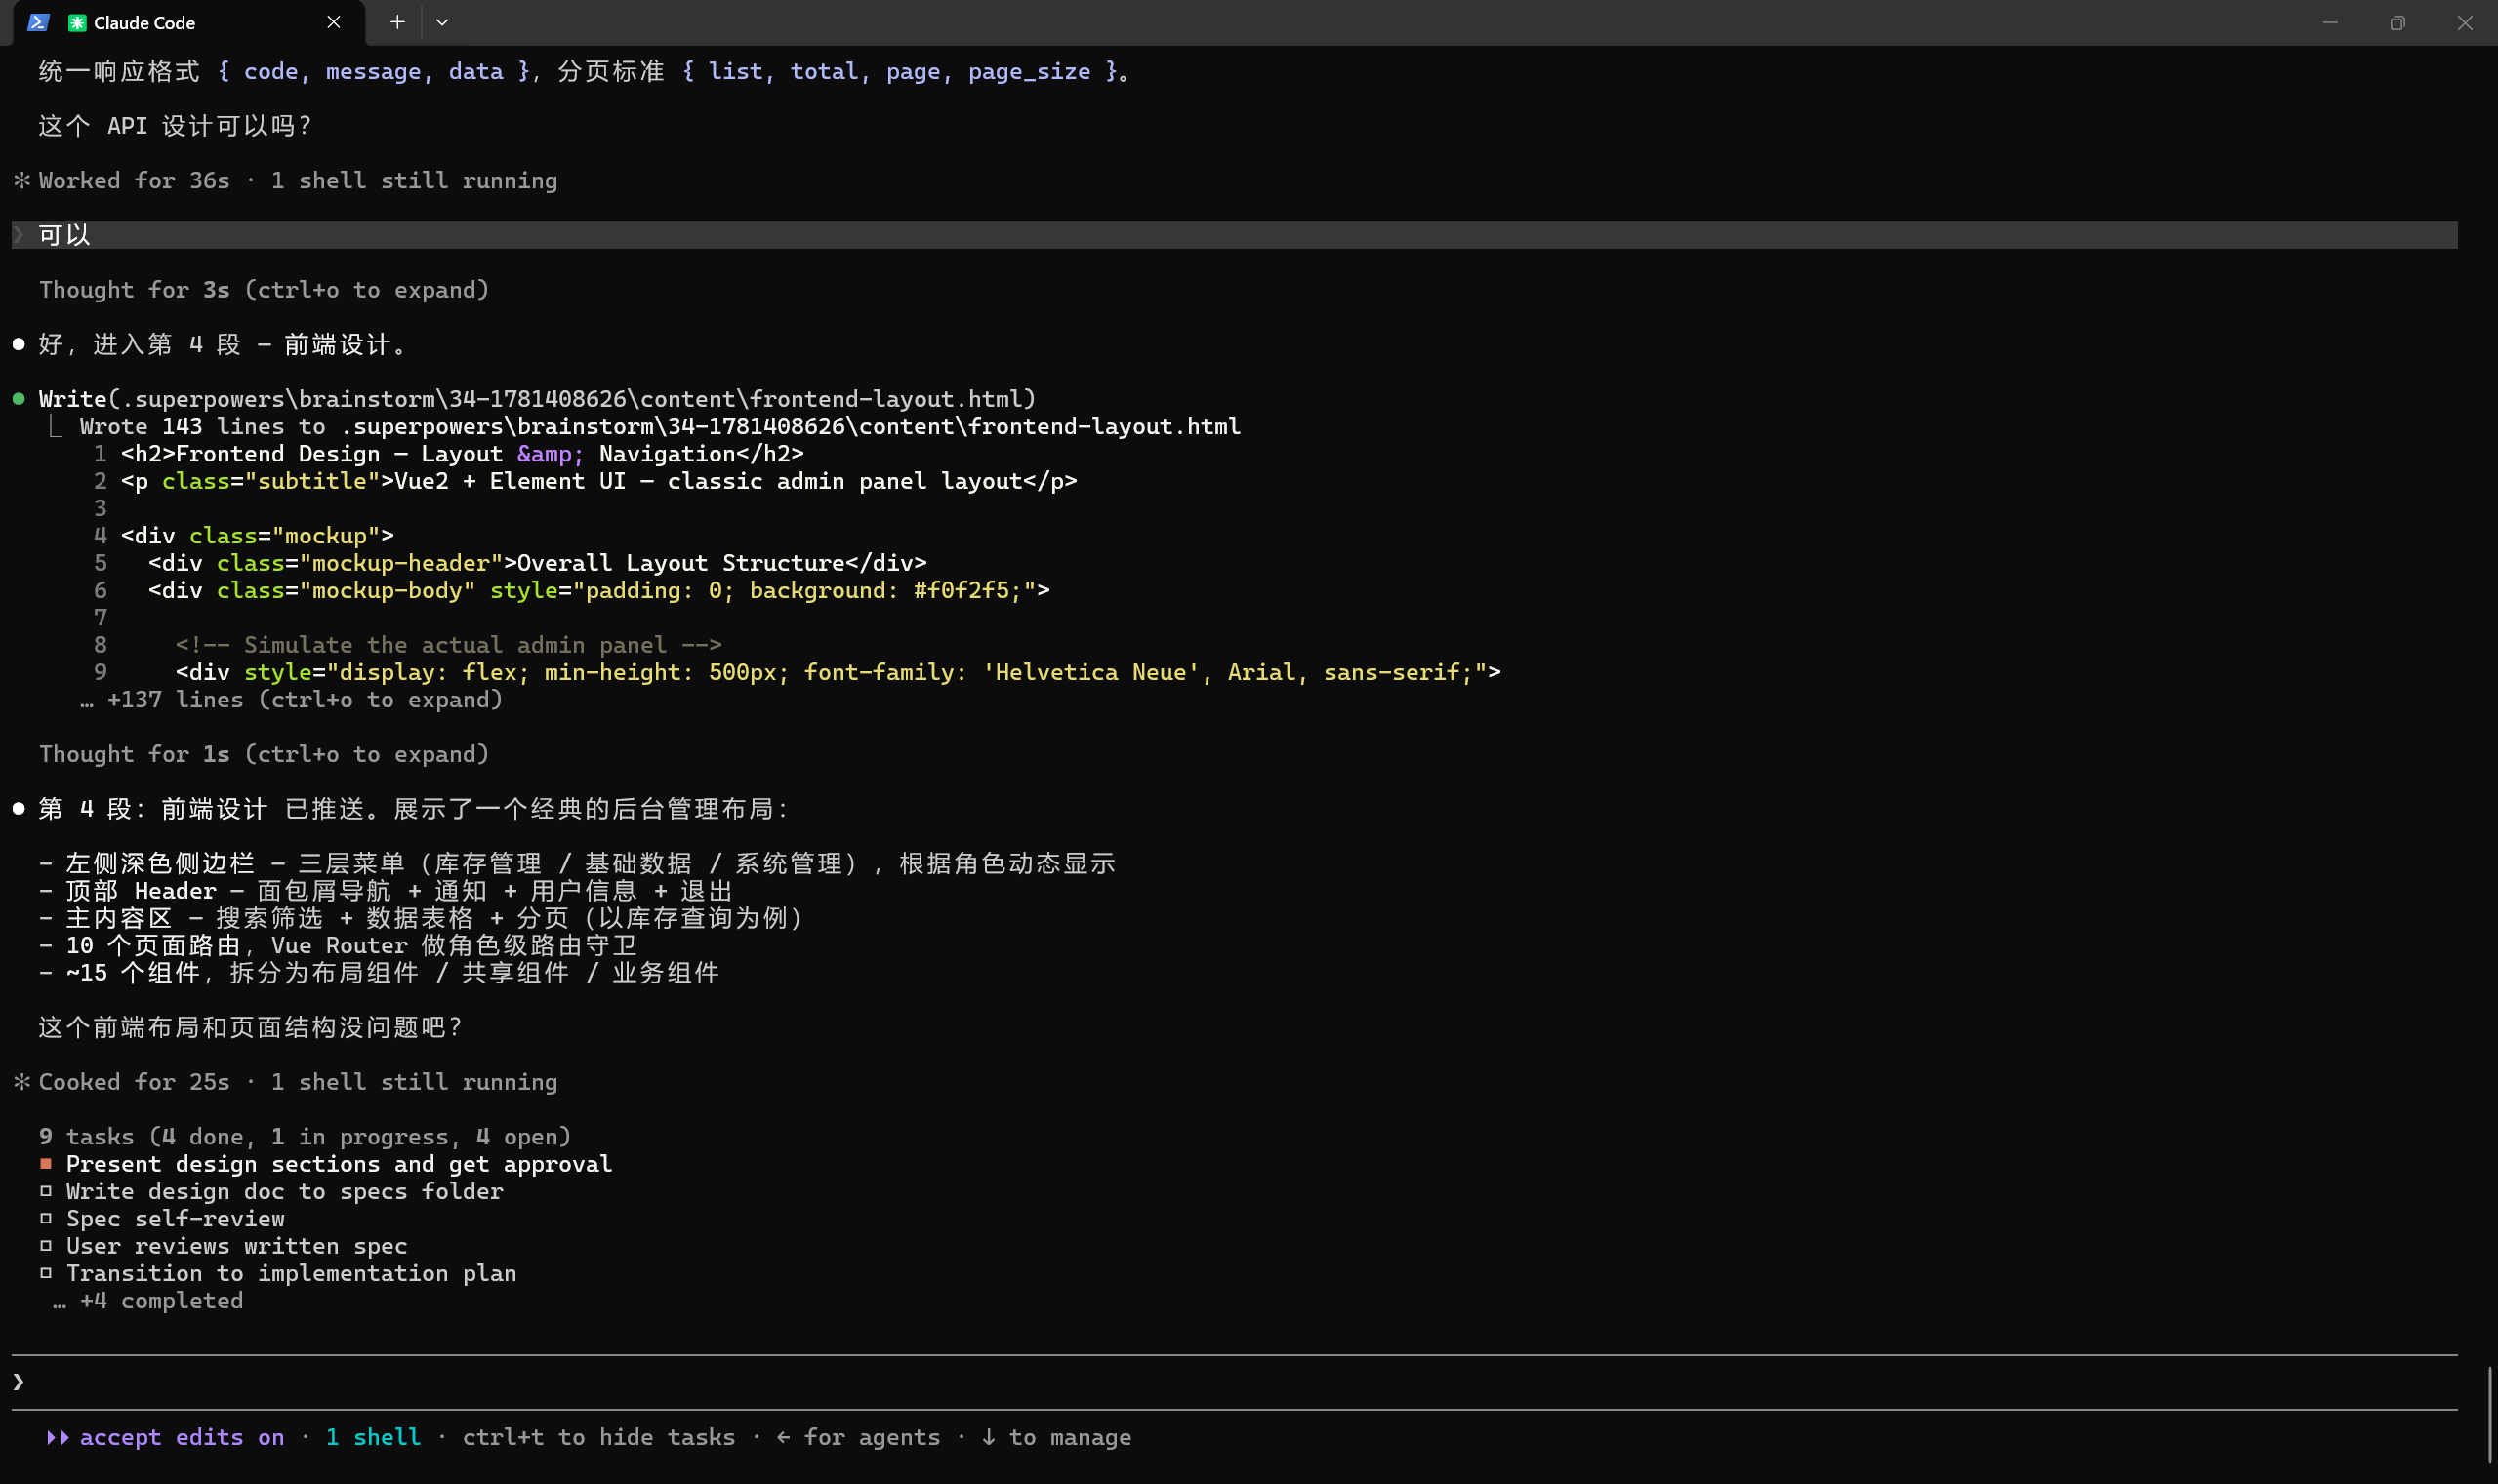Click the '主内容区' bullet line
Viewport: 2498px width, 1484px height.
click(x=421, y=918)
